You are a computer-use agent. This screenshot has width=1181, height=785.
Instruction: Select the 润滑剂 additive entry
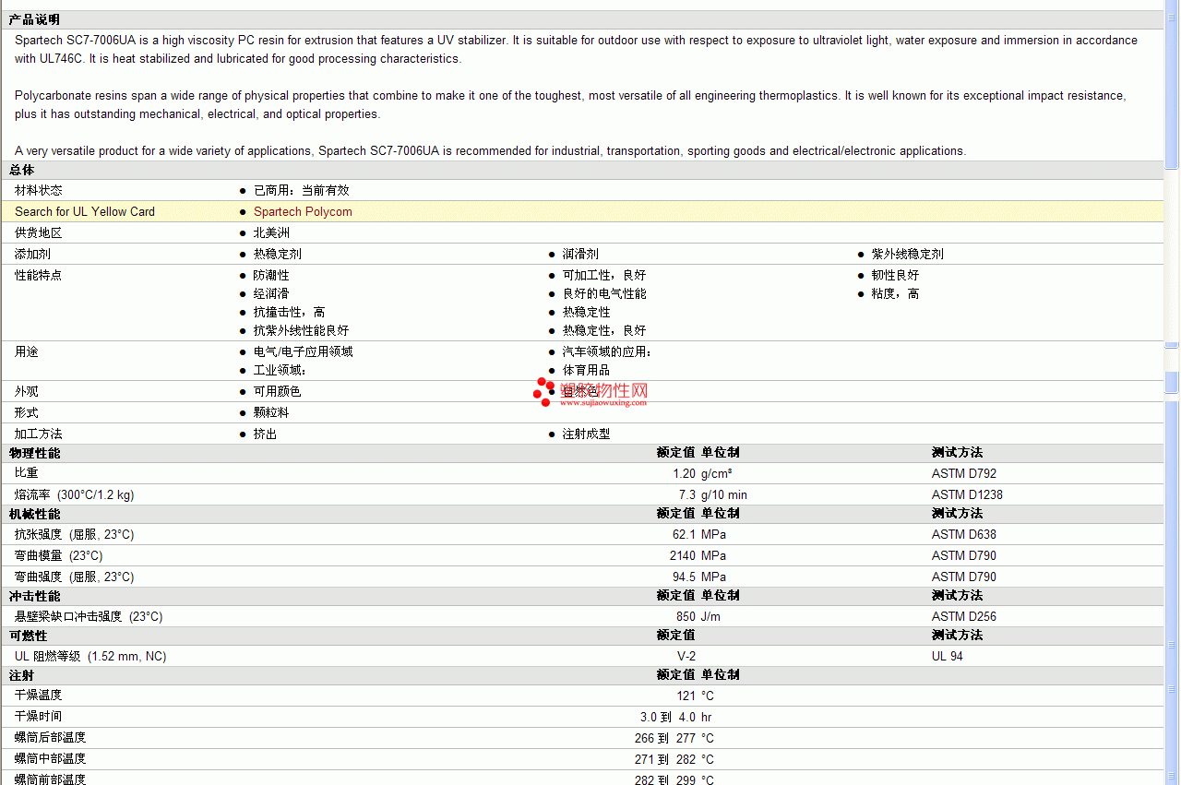[580, 254]
